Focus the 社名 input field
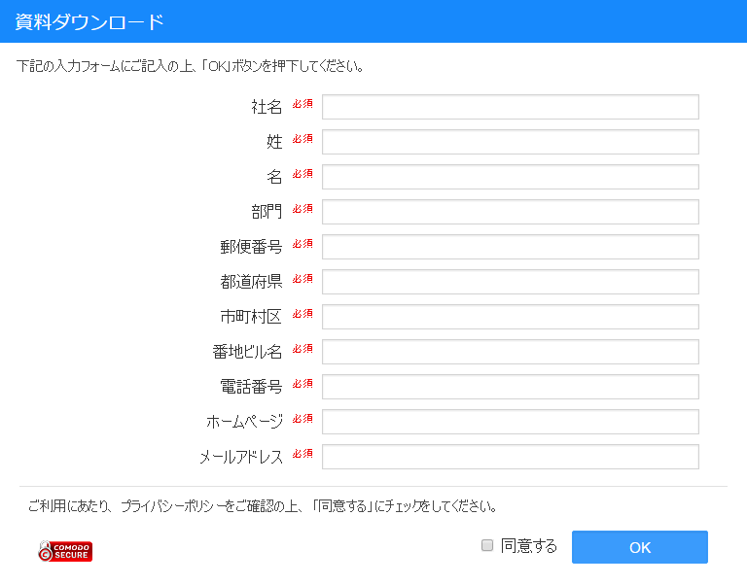This screenshot has height=585, width=747. click(511, 107)
